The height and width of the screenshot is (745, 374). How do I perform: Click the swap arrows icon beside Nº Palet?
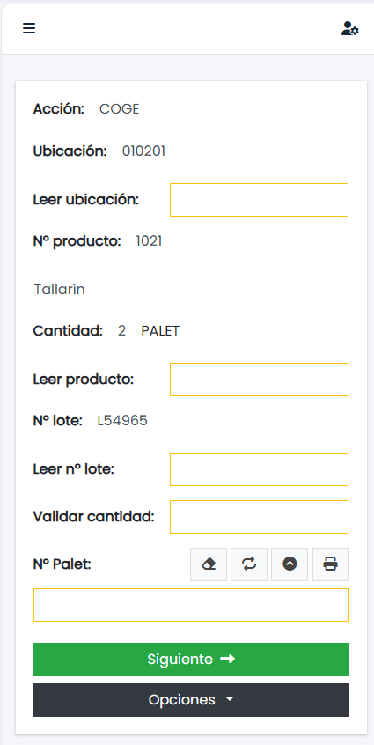[249, 564]
